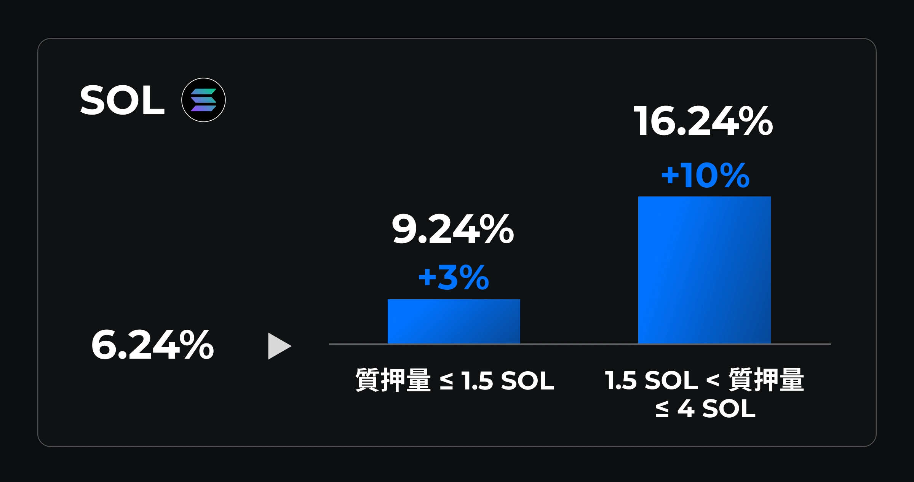Click the shorter blue bar
The height and width of the screenshot is (482, 914).
pos(454,321)
